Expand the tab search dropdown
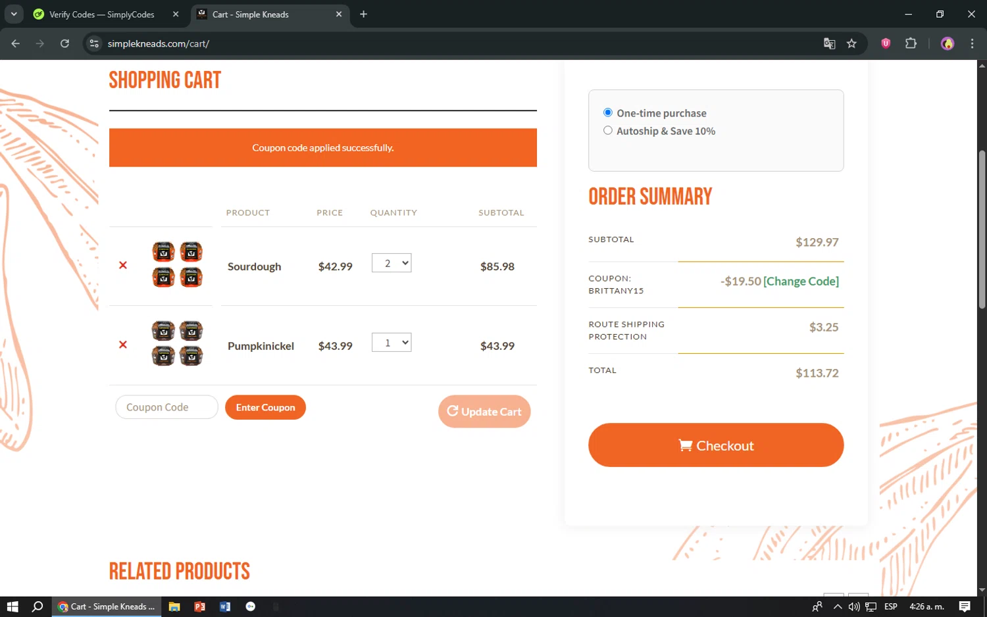The height and width of the screenshot is (617, 987). [x=14, y=14]
